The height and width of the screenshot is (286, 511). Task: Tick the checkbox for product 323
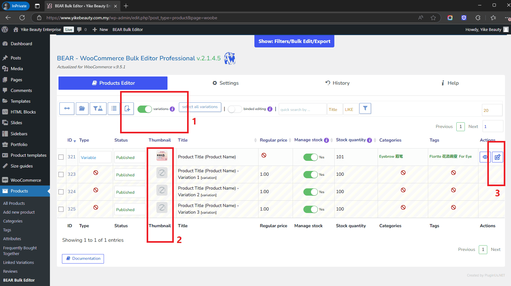tap(61, 174)
